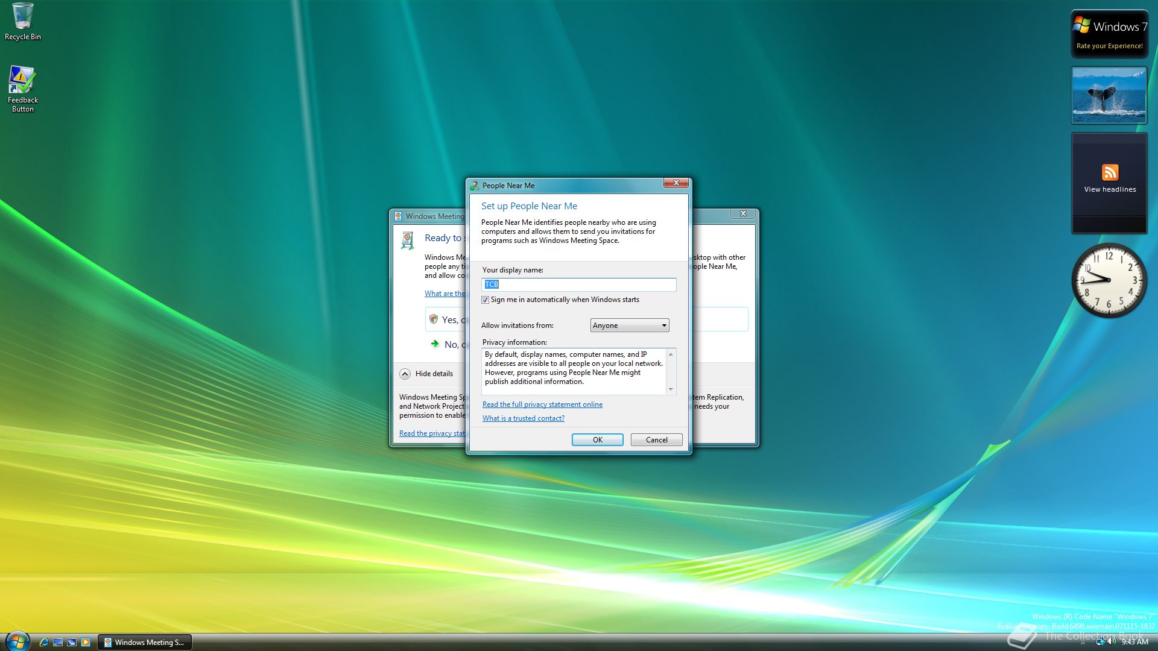
Task: Click the Your display name text field
Action: point(579,285)
